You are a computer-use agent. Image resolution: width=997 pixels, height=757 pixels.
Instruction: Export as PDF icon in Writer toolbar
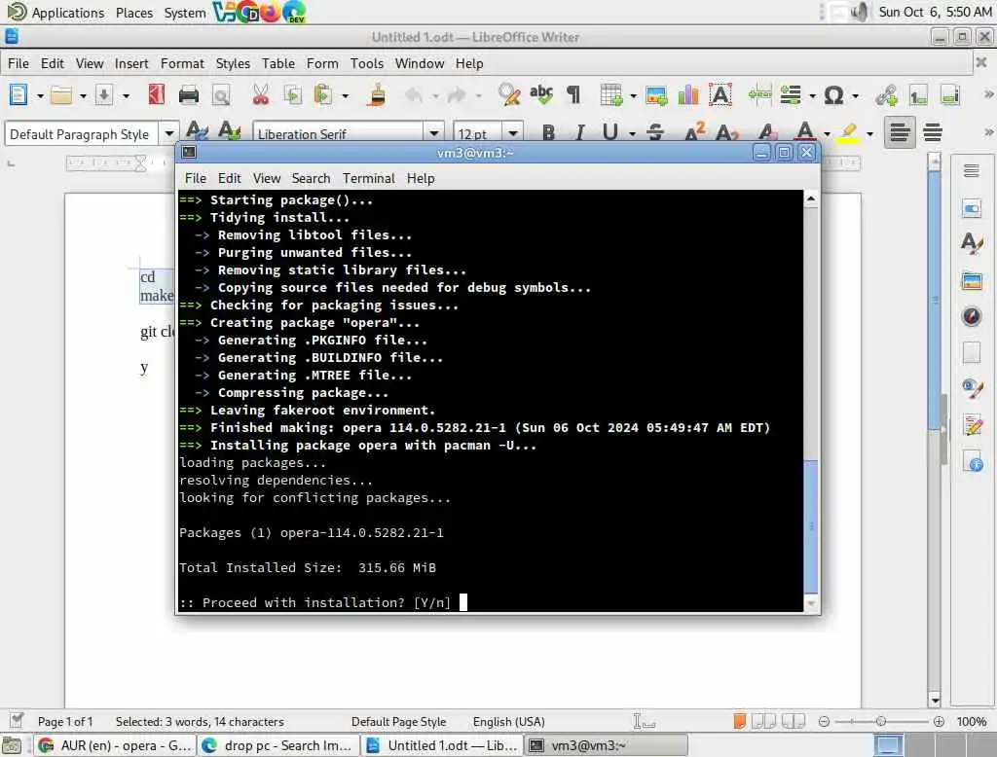pyautogui.click(x=156, y=95)
